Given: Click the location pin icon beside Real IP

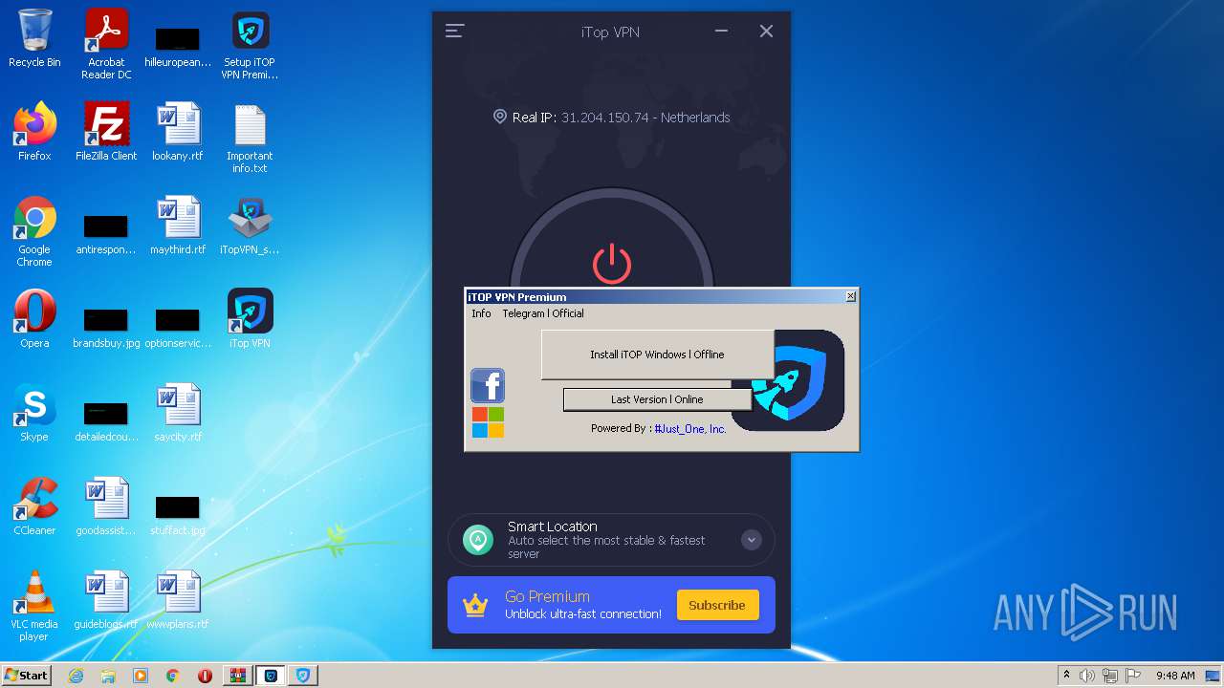Looking at the screenshot, I should pos(499,117).
